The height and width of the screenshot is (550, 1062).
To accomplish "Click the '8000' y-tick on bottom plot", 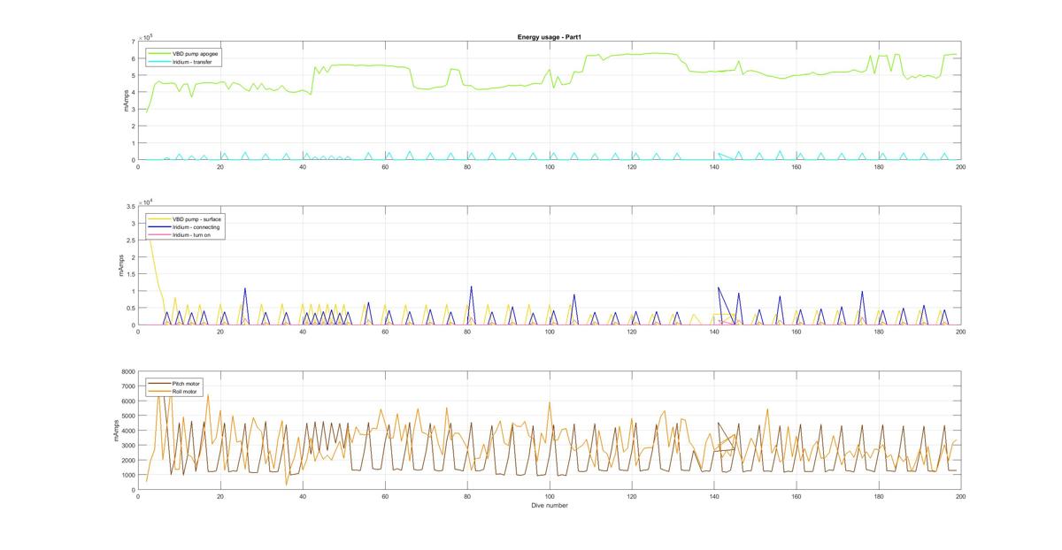I will click(127, 372).
